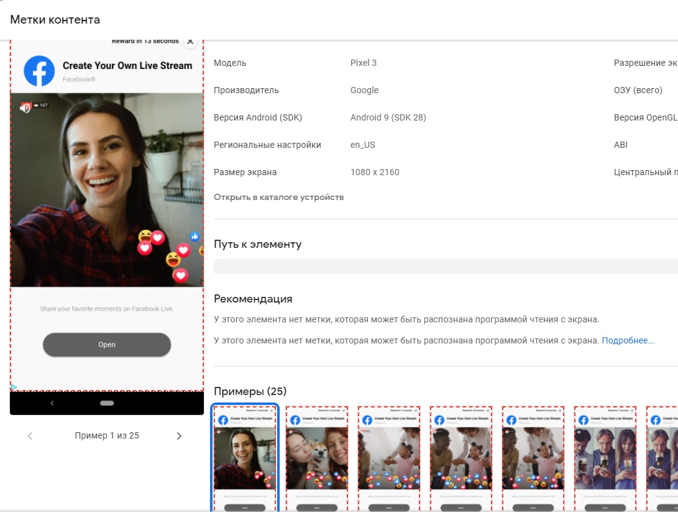678x518 pixels.
Task: Click the 'Производитель' label
Action: click(246, 90)
